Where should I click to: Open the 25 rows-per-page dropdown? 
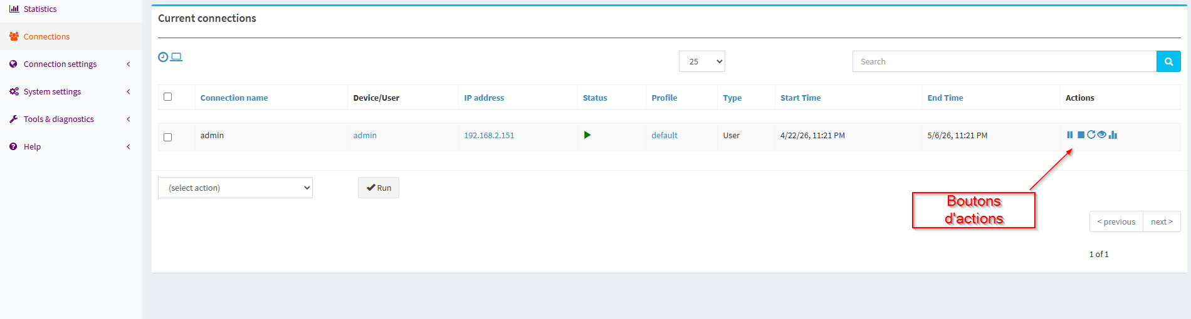point(702,61)
